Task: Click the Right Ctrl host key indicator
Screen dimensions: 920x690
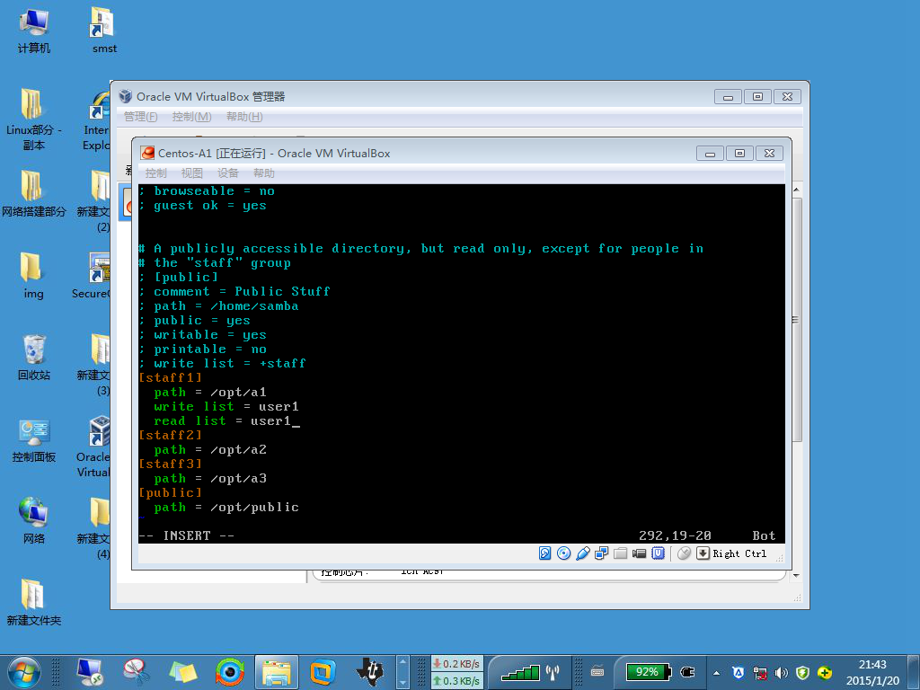Action: [732, 553]
